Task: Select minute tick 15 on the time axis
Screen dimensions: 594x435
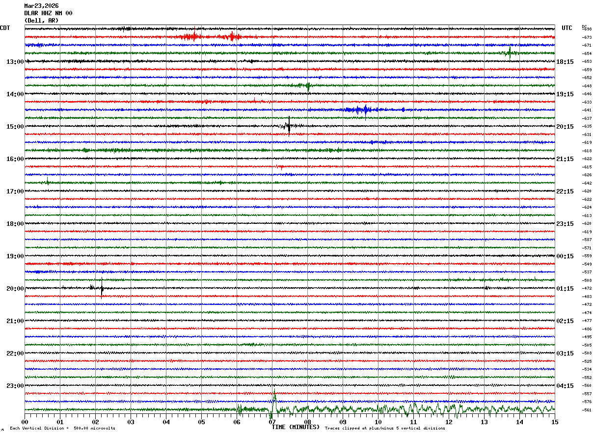Action: pos(555,422)
